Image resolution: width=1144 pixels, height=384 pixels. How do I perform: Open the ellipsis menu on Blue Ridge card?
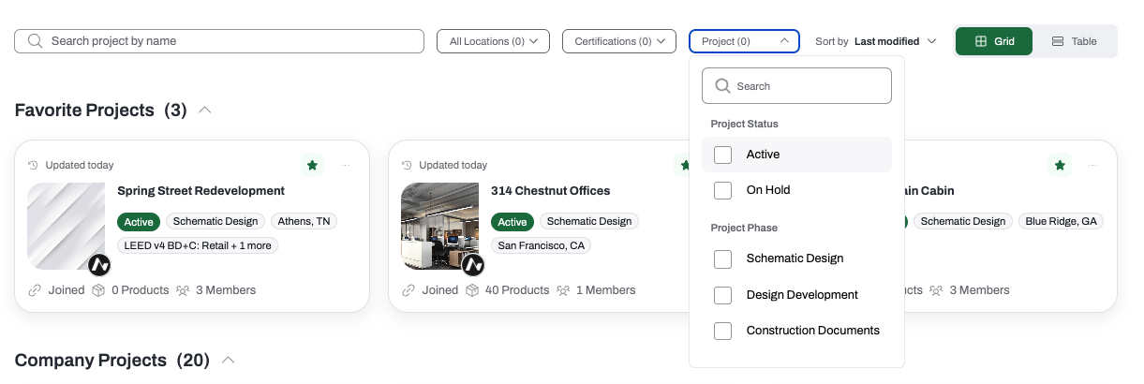(1093, 165)
